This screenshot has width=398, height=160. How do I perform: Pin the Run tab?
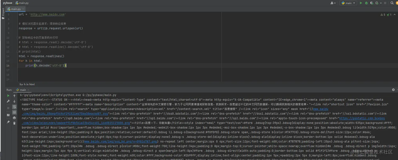(x=8, y=122)
